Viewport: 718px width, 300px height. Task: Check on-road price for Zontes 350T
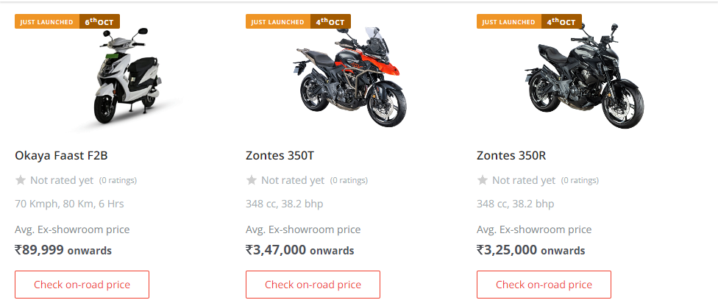[x=313, y=285]
